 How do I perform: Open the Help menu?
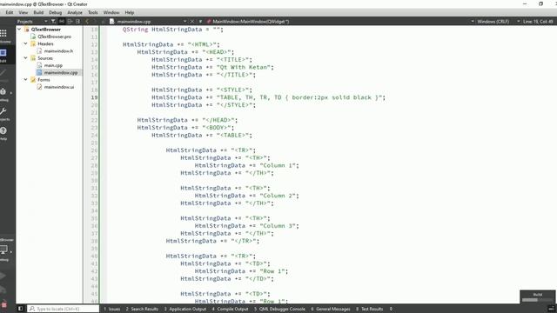[x=130, y=12]
